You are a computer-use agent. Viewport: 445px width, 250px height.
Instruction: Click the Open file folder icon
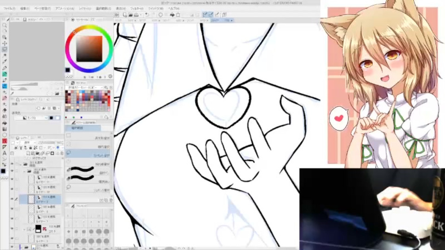pyautogui.click(x=131, y=15)
